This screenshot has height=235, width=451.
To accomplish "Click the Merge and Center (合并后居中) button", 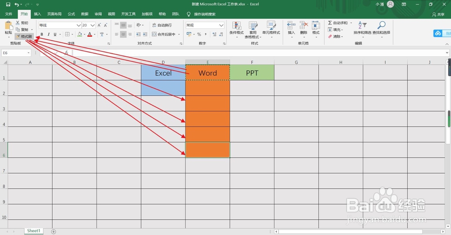I will [164, 34].
